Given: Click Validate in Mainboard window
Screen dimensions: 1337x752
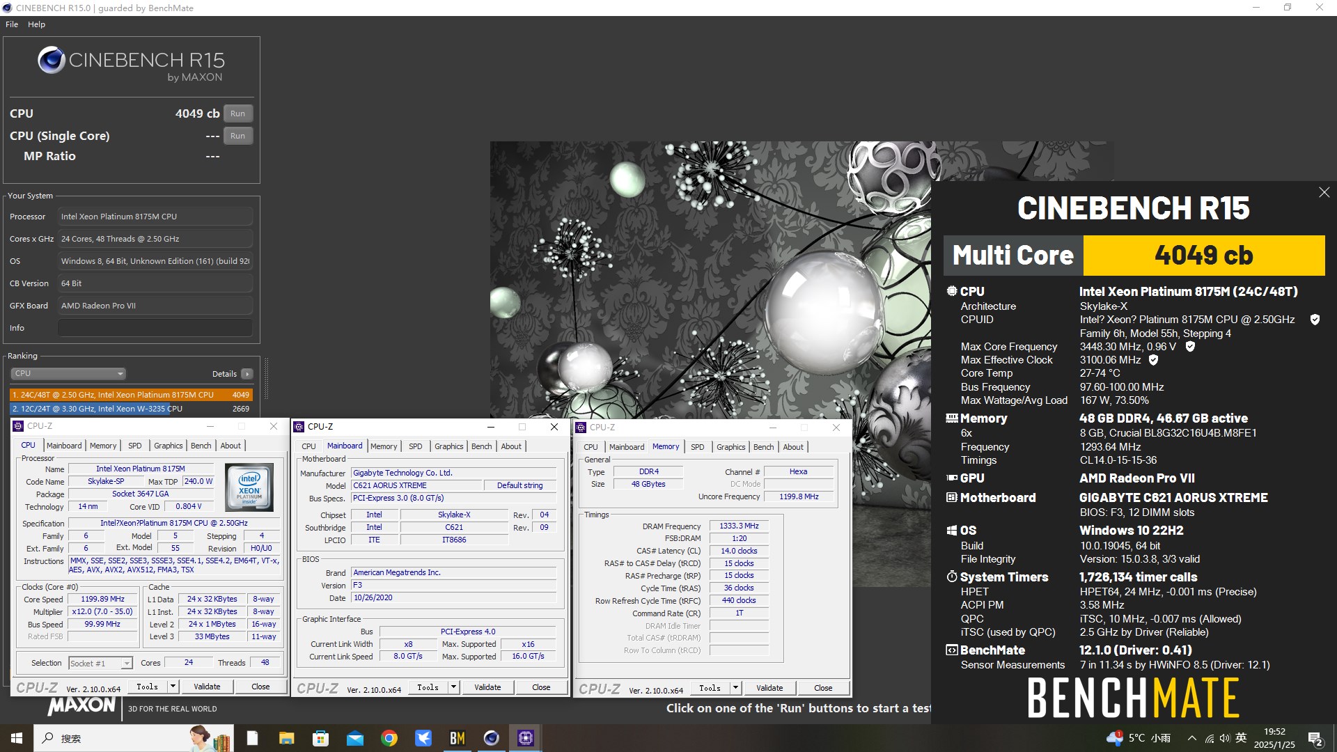Looking at the screenshot, I should click(487, 687).
